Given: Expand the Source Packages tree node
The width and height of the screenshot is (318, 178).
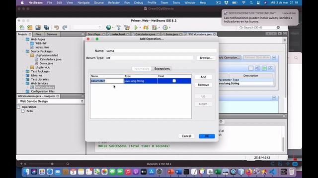Looking at the screenshot, I should coord(23,51).
